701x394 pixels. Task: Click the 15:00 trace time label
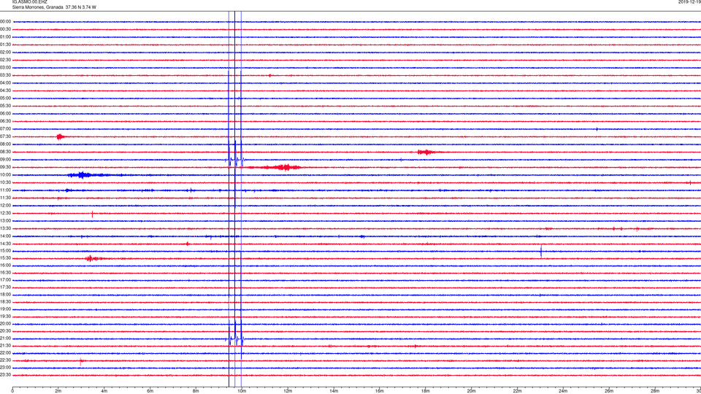coord(6,250)
